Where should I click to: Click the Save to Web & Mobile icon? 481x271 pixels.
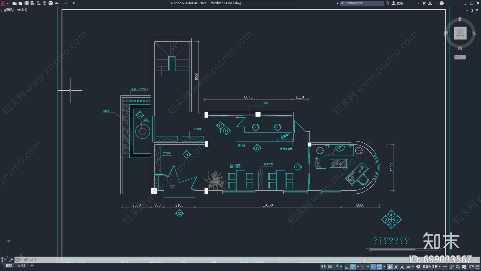(44, 3)
